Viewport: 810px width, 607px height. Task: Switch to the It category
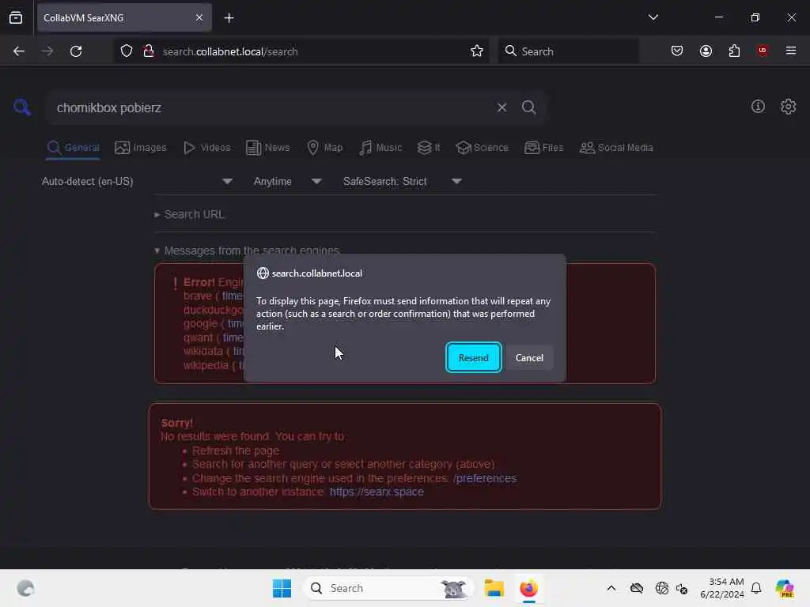[428, 148]
